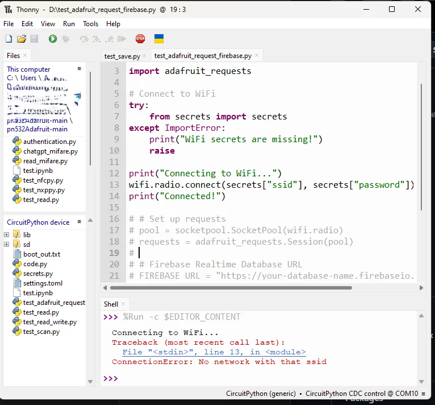Close the test_adafruit_request_firebase.py tab
Viewport: 435px width, 405px height.
click(257, 55)
